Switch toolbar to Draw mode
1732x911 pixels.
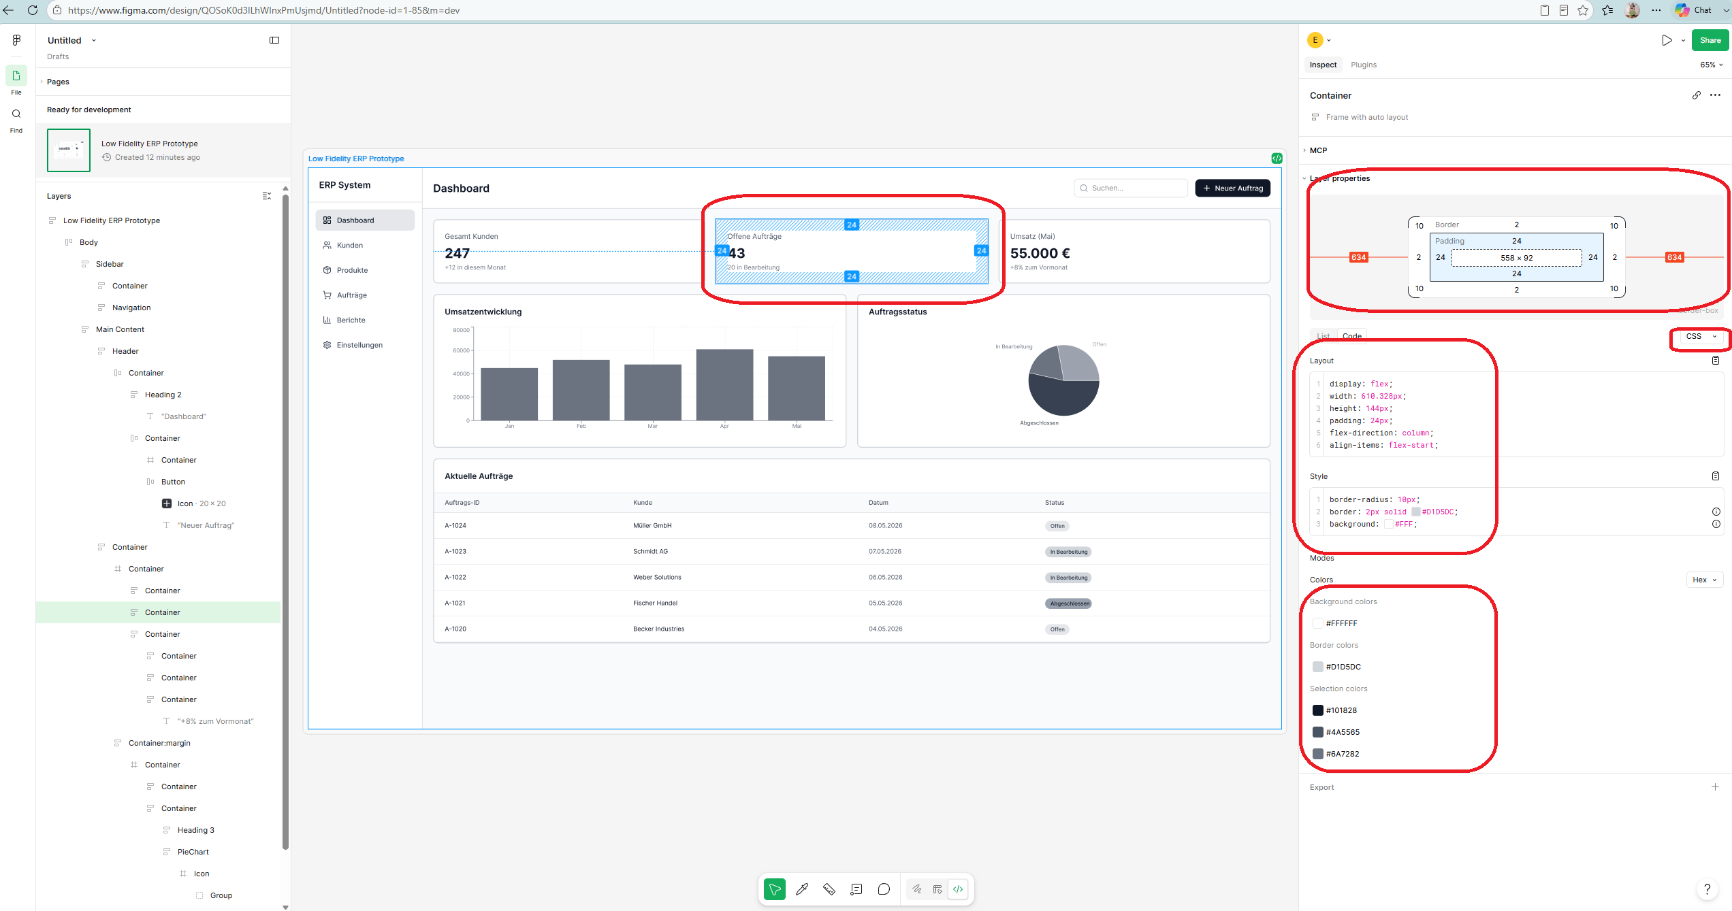coord(917,889)
